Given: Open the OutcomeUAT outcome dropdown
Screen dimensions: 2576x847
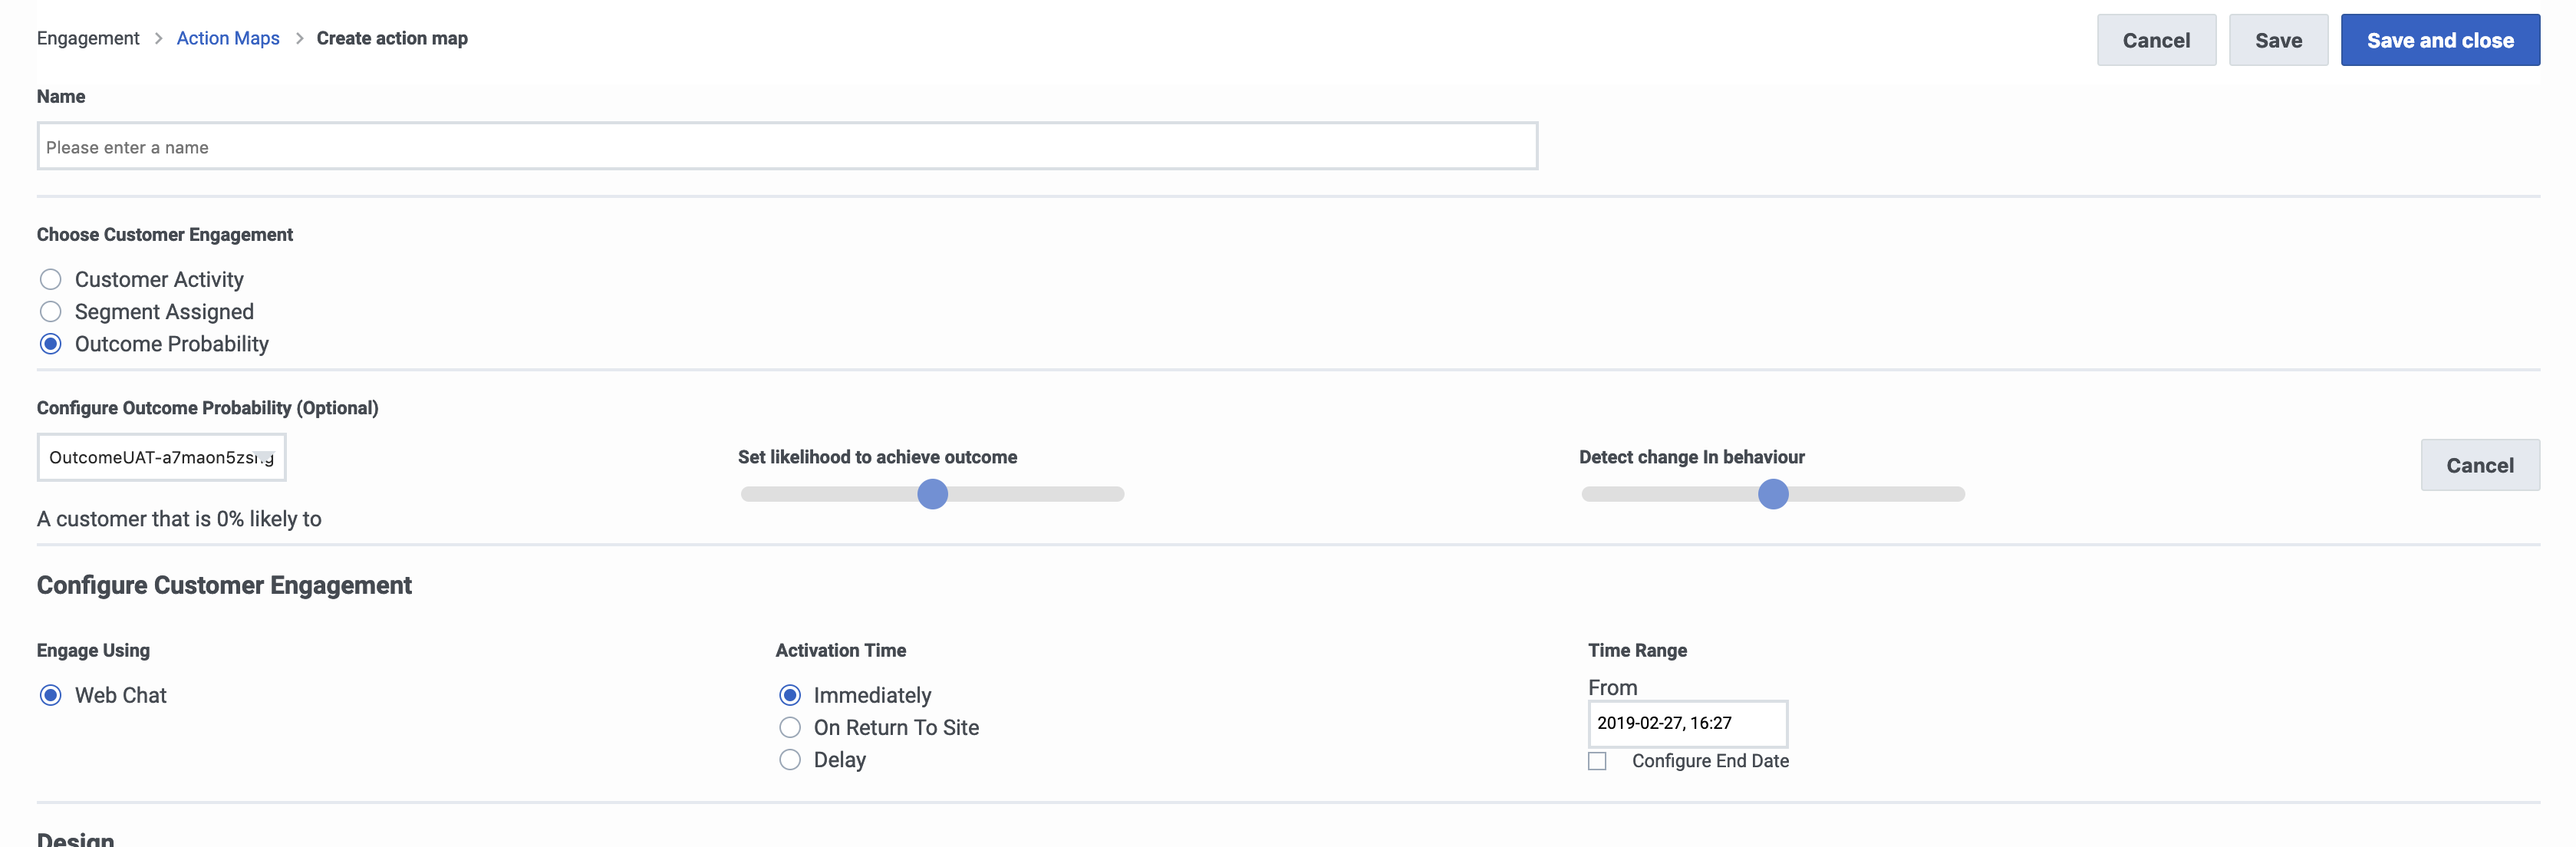Looking at the screenshot, I should [161, 457].
